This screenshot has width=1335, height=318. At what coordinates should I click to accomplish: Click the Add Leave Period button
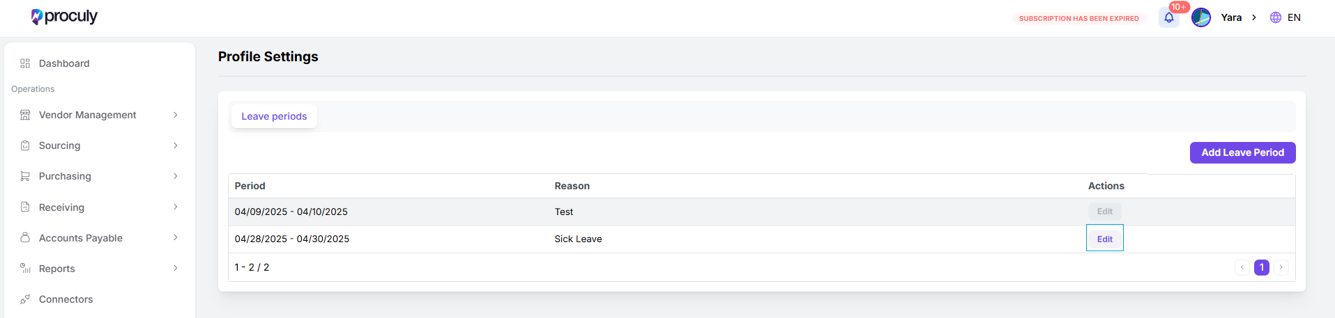1243,152
